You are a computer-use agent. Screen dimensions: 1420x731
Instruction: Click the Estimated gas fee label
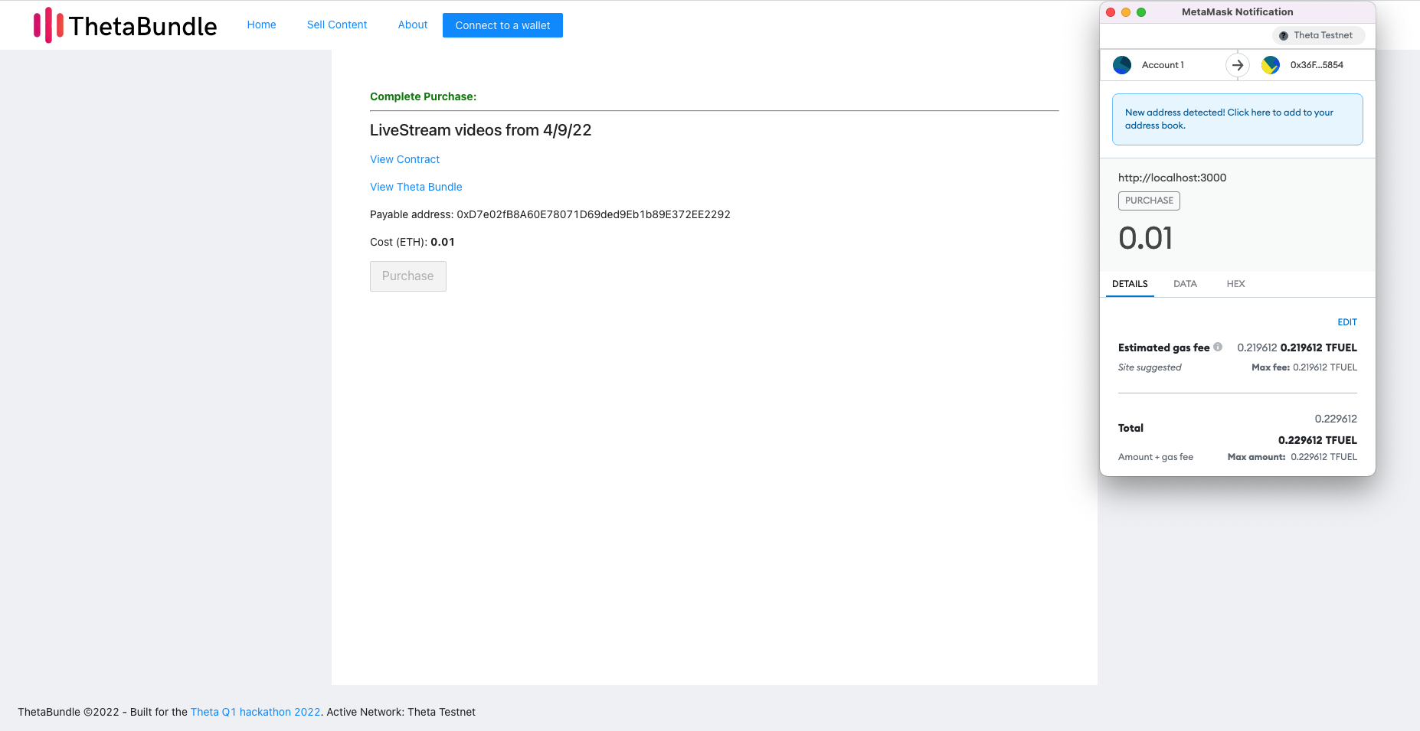coord(1163,348)
